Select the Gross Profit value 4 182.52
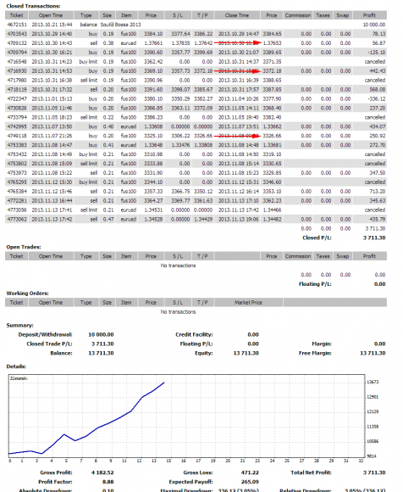This screenshot has width=403, height=492. click(x=102, y=472)
